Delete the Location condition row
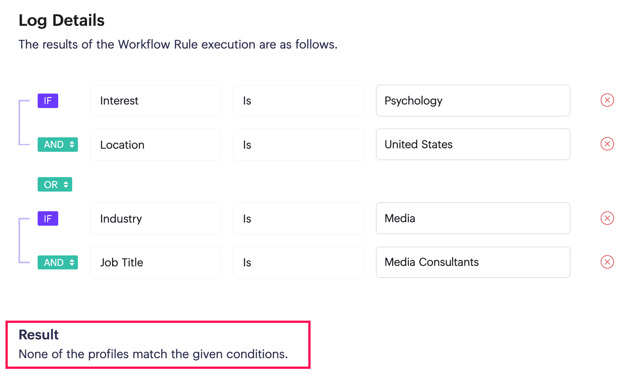Image resolution: width=632 pixels, height=377 pixels. (607, 144)
